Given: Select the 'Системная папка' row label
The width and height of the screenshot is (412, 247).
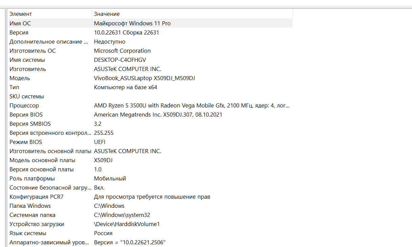Looking at the screenshot, I should click(x=32, y=215).
